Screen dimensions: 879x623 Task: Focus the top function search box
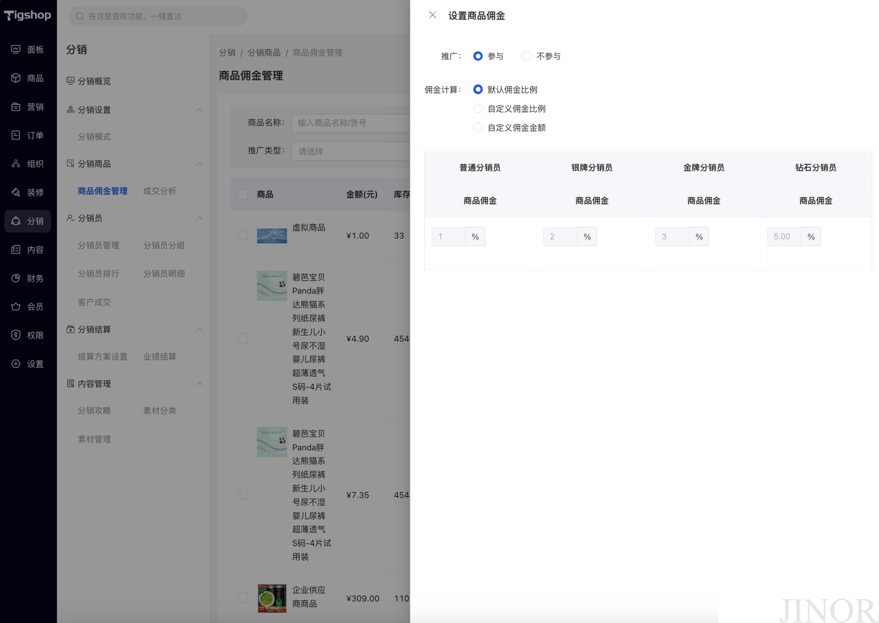tap(158, 16)
